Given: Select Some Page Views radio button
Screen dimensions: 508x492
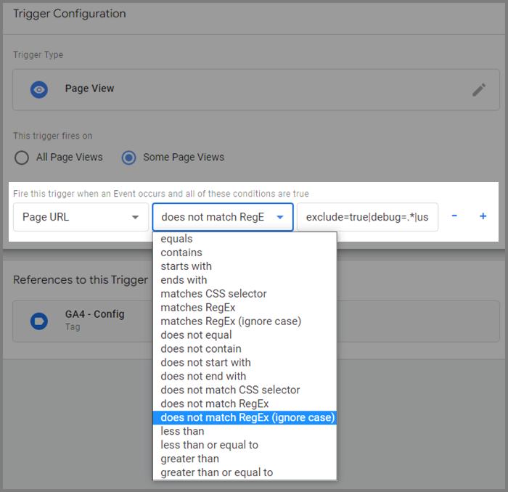Looking at the screenshot, I should click(x=128, y=157).
